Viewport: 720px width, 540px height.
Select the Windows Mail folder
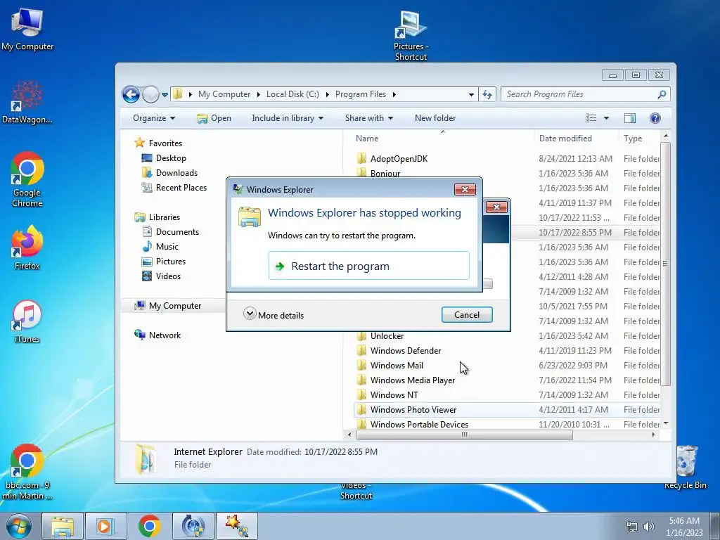[x=390, y=366]
